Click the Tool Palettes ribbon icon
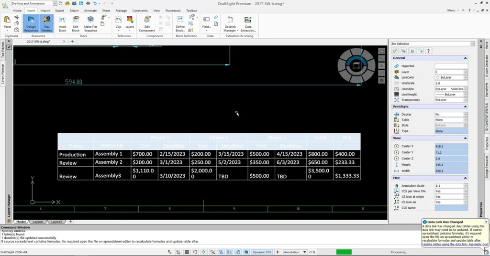 [47, 23]
